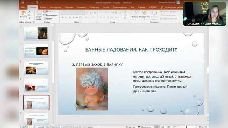Click the fit slide to window icon
Viewport: 228px width, 128px height.
coord(206,127)
